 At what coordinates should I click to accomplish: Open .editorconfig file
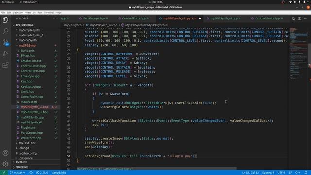coord(35,153)
